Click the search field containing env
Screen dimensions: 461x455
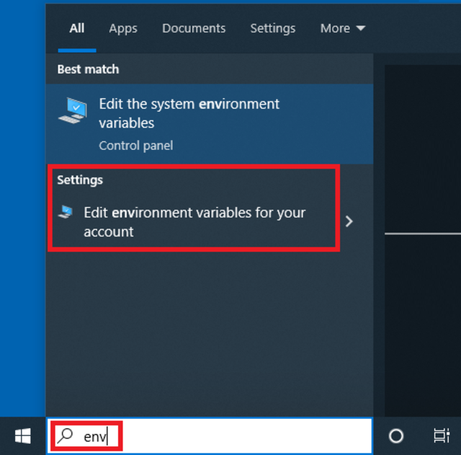(x=210, y=436)
